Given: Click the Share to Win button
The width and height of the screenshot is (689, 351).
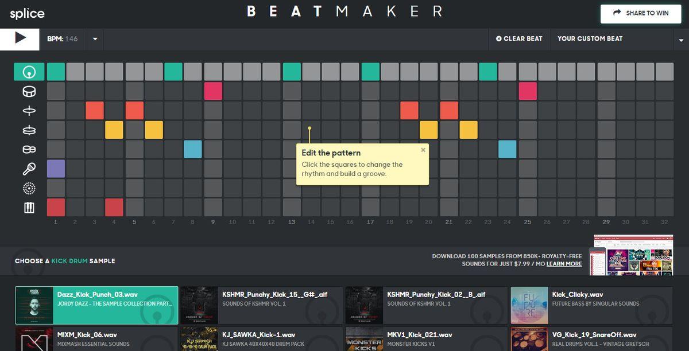Looking at the screenshot, I should [x=640, y=13].
